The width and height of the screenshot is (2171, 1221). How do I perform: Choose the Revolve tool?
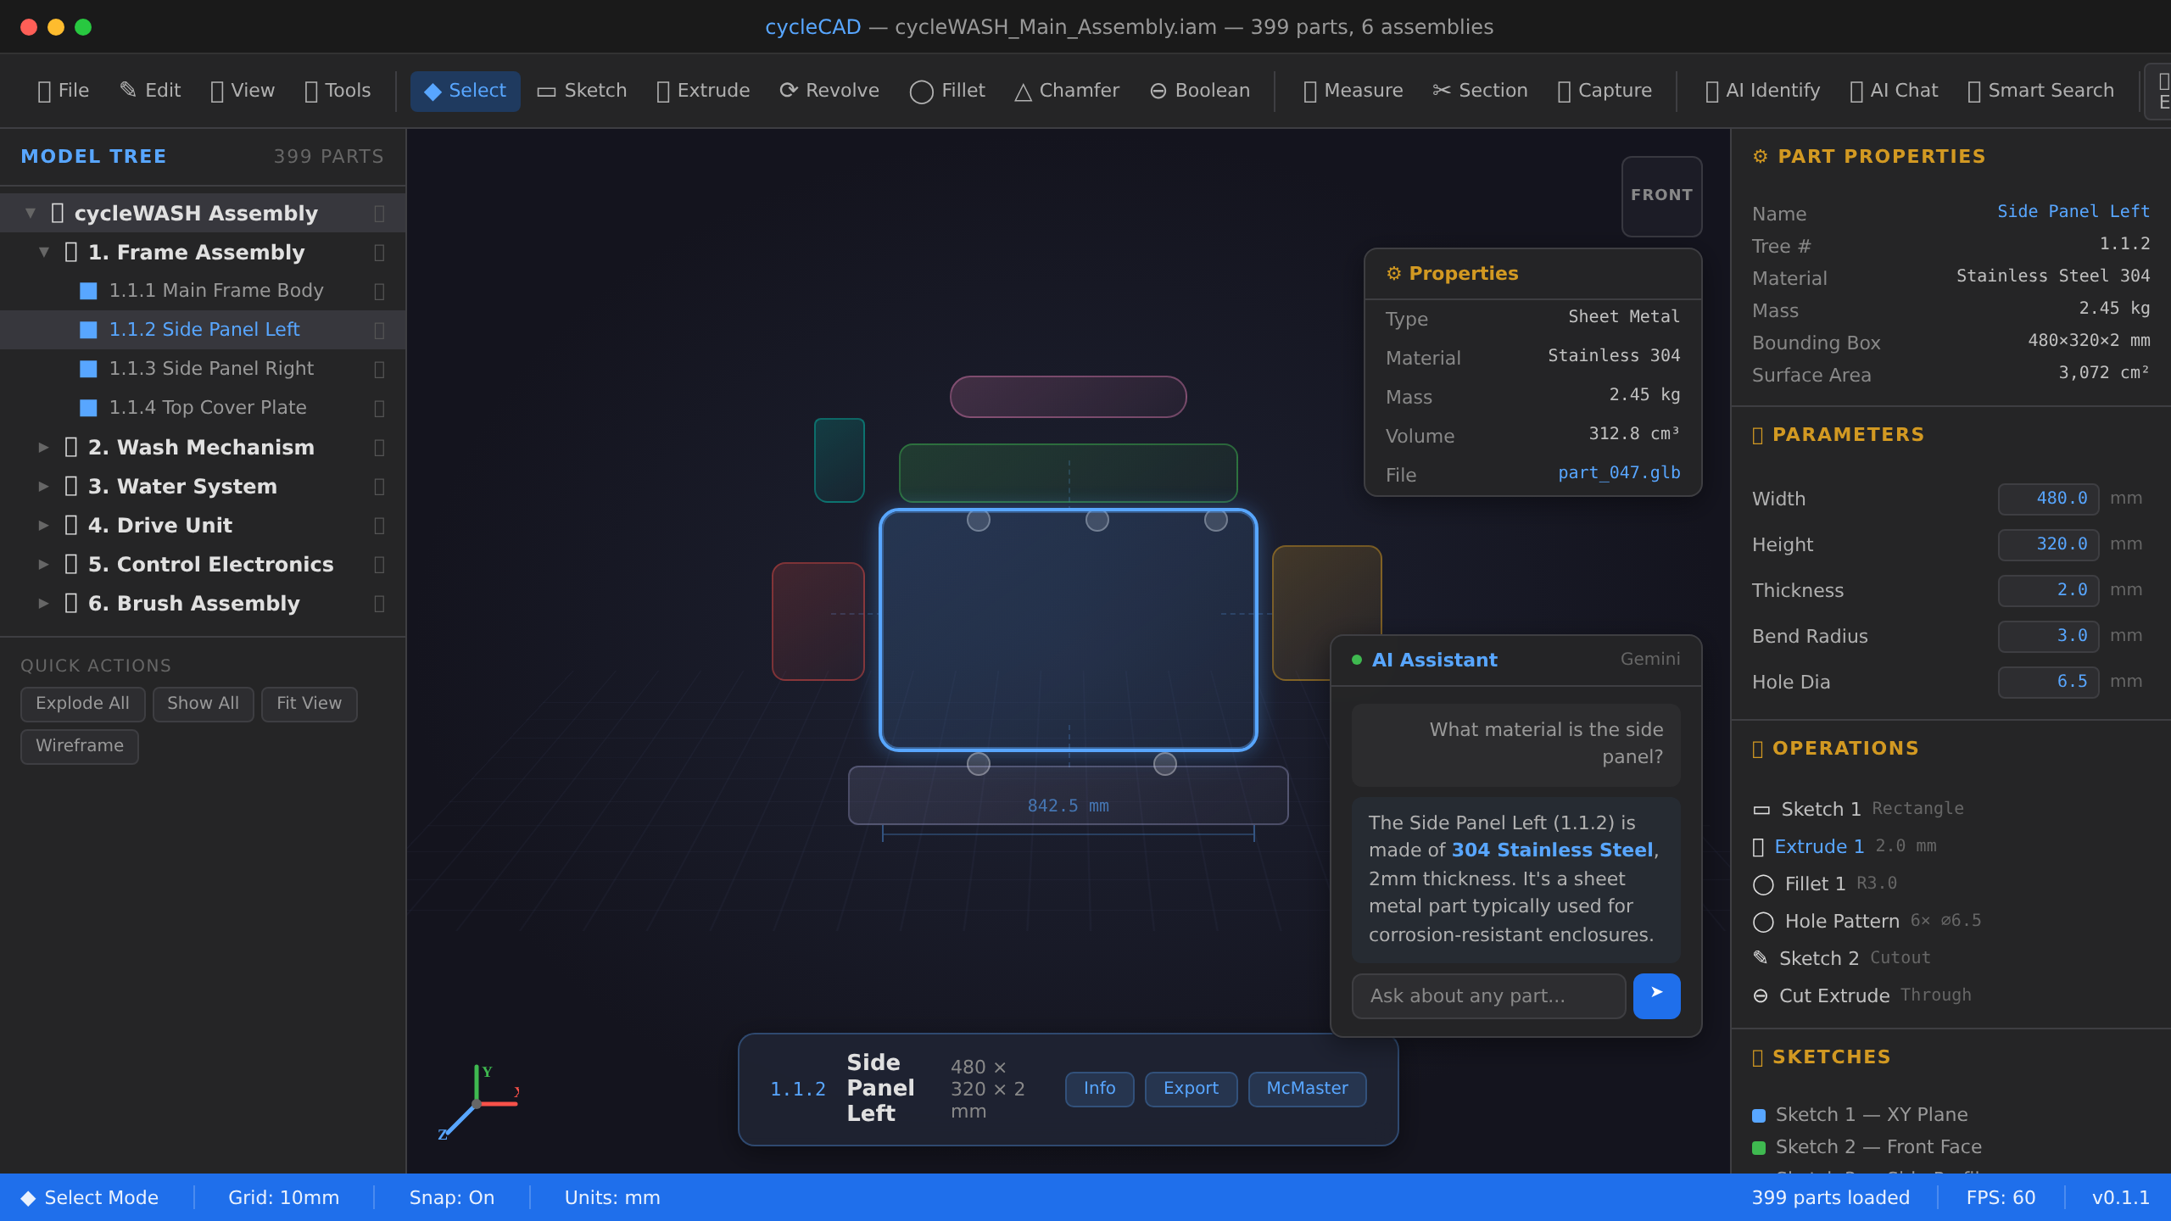[829, 91]
